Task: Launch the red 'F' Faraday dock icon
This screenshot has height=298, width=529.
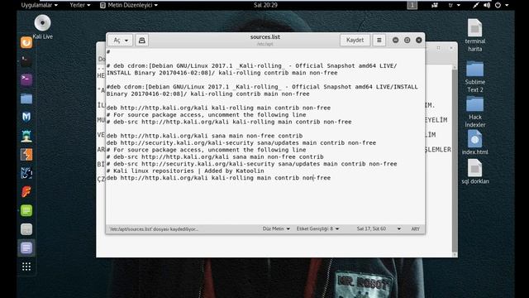Action: 26,191
